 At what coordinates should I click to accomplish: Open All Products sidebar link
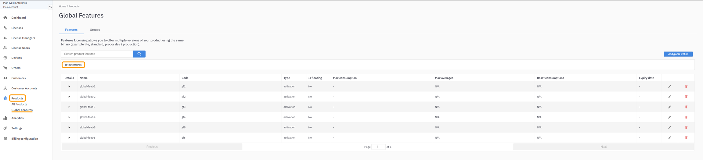click(19, 104)
